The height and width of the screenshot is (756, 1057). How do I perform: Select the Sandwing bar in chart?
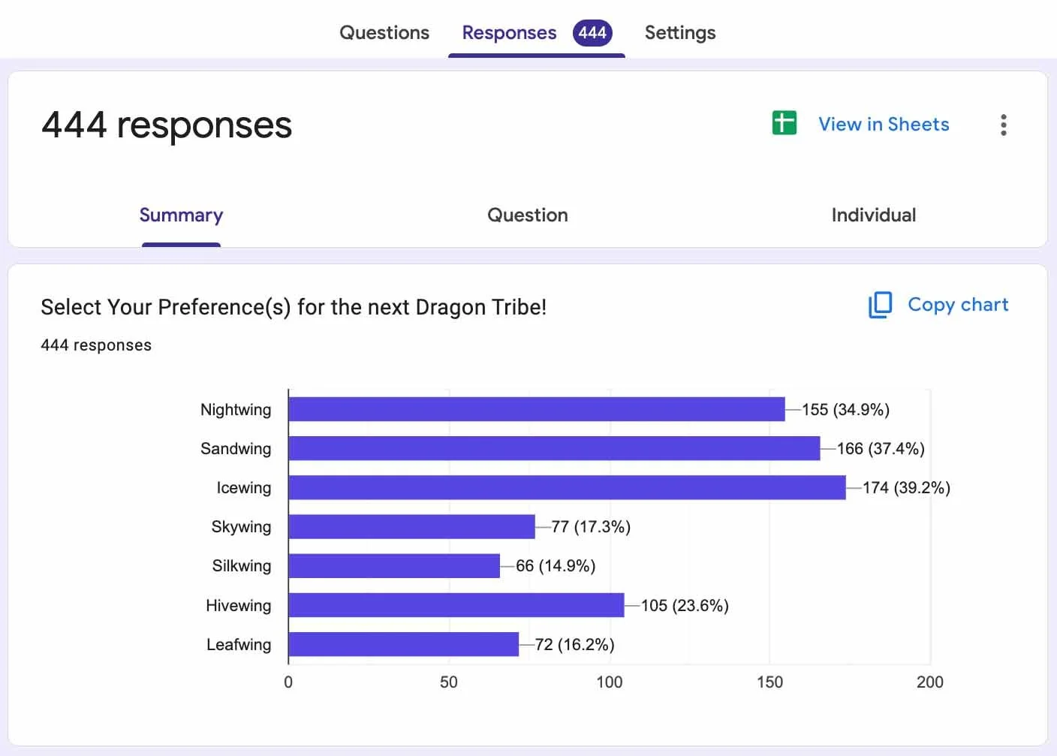[555, 448]
